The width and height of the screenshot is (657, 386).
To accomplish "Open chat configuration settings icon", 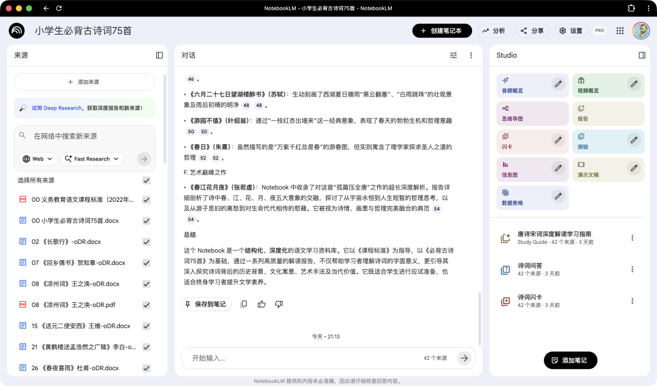I will coord(453,55).
